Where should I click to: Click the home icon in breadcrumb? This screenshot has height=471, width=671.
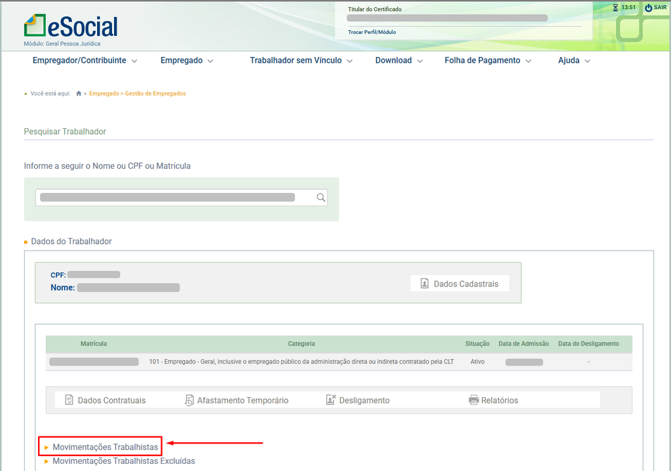pos(79,94)
